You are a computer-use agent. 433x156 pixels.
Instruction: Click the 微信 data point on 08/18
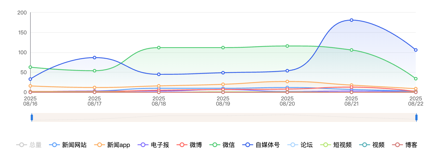(159, 48)
